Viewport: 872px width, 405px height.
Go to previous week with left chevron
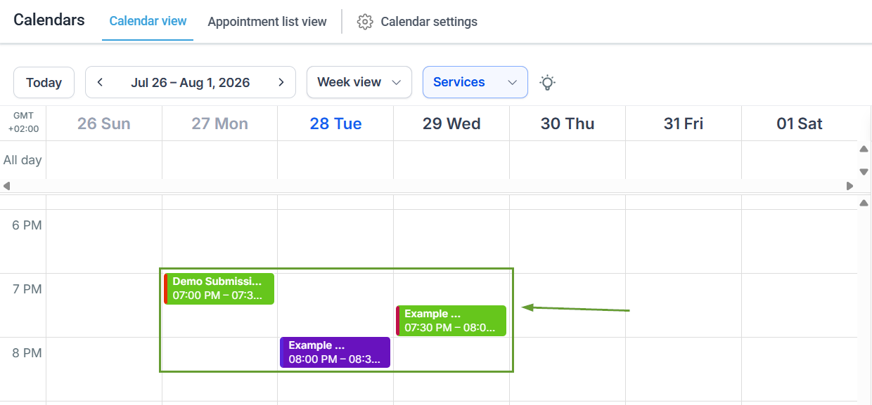pos(101,82)
